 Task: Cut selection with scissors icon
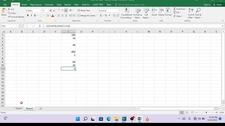tap(11, 9)
